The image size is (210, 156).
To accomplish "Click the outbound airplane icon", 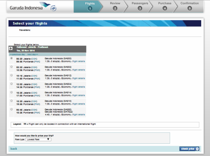I will 11,48.
